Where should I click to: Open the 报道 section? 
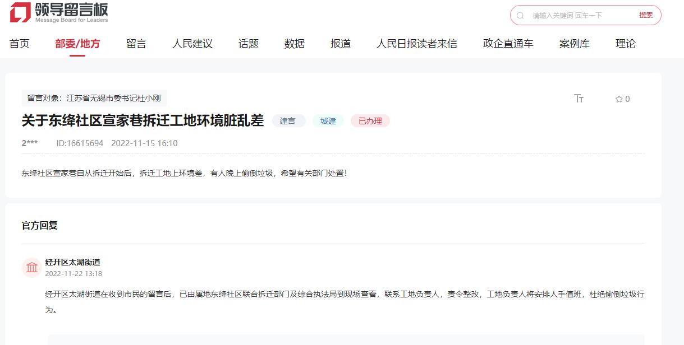tap(340, 43)
